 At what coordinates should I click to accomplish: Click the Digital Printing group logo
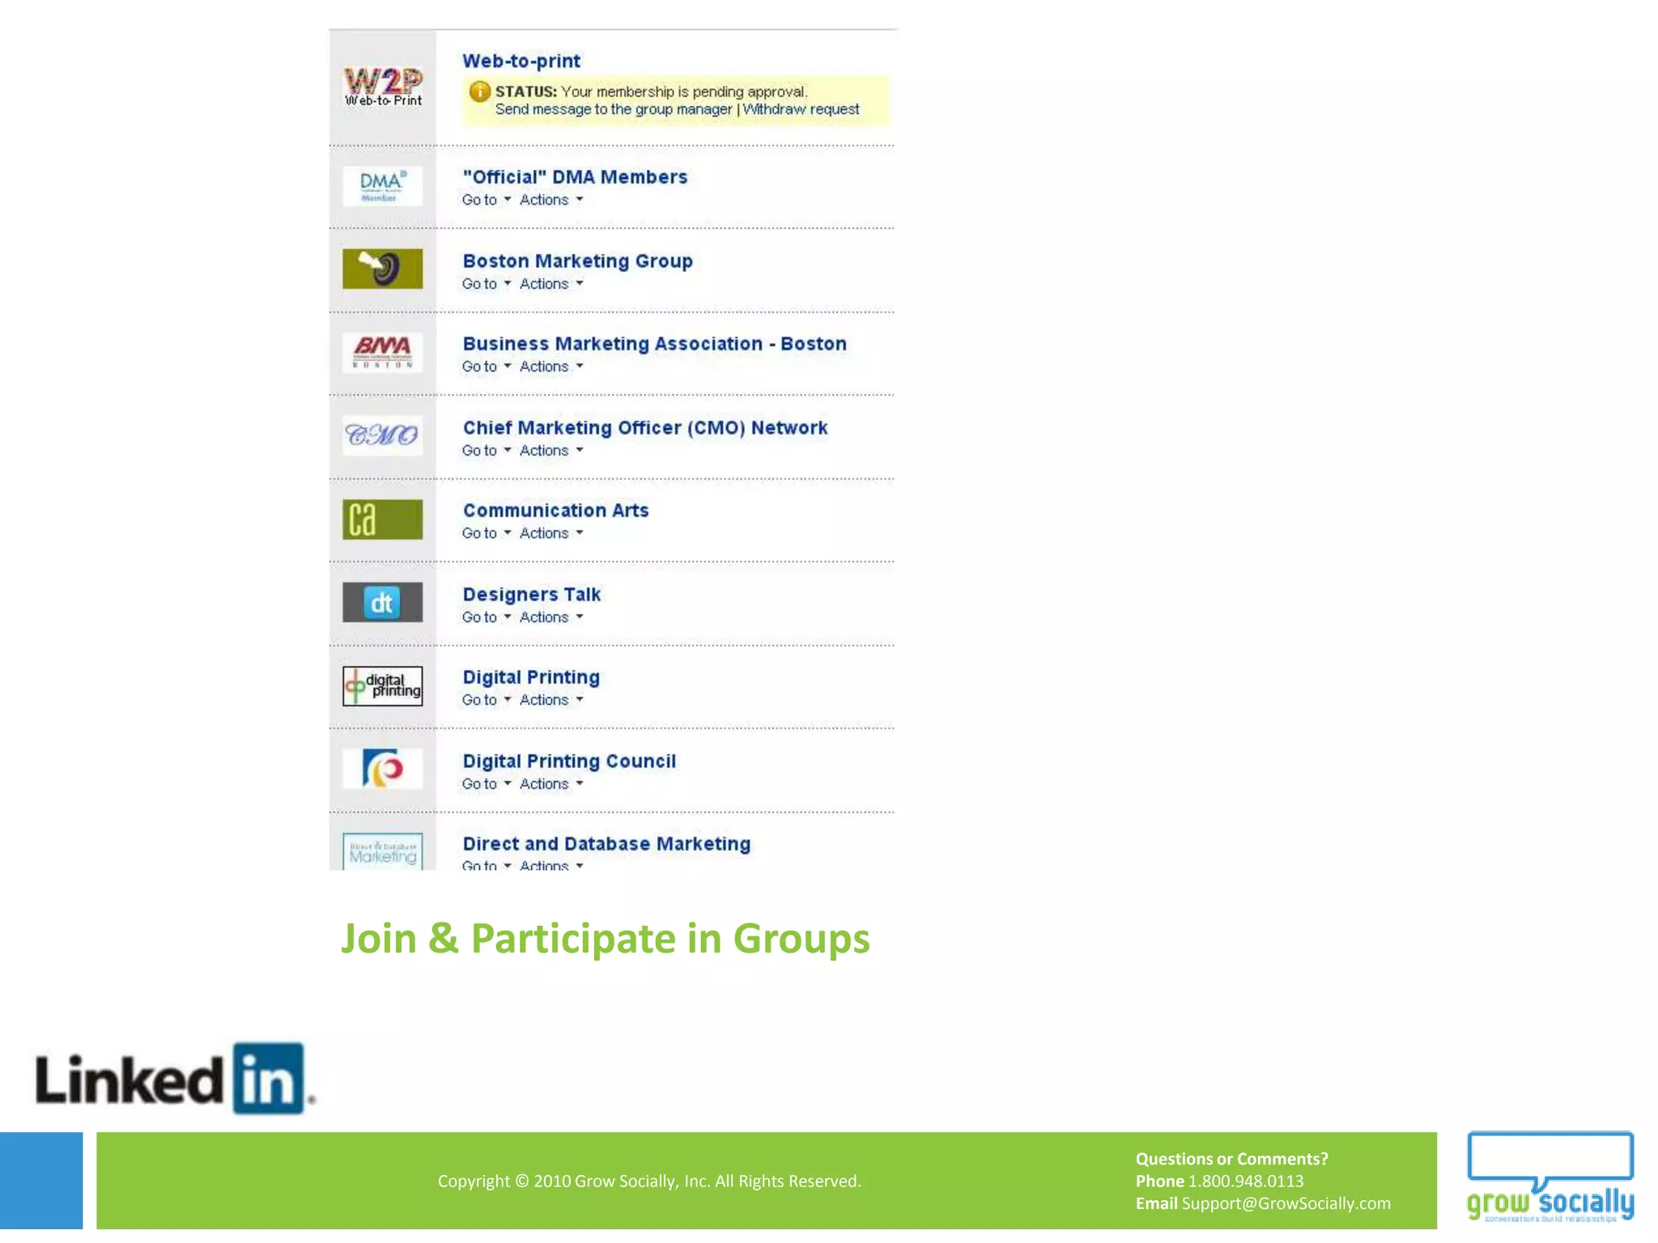pos(382,686)
